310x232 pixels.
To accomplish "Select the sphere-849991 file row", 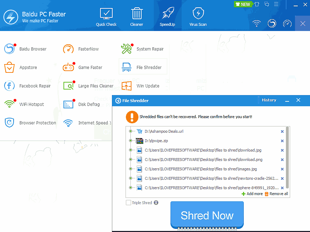I will pos(206,188).
